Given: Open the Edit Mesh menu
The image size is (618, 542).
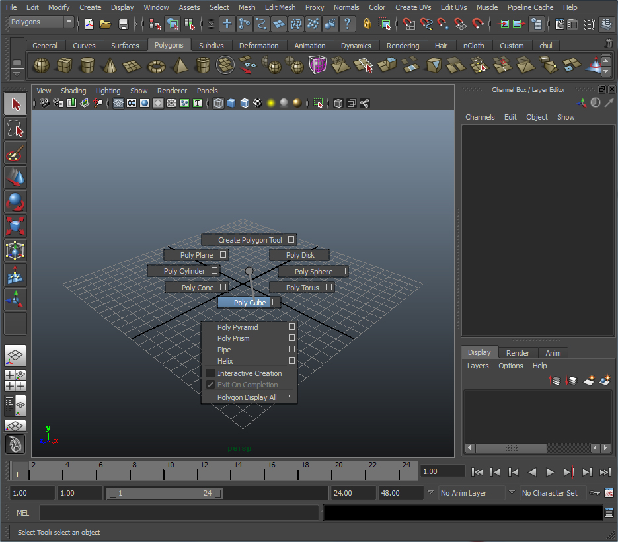Looking at the screenshot, I should click(x=280, y=7).
